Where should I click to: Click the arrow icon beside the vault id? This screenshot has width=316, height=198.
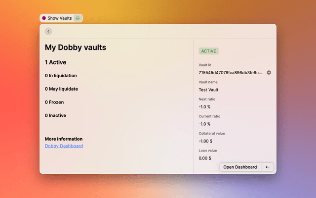(269, 73)
